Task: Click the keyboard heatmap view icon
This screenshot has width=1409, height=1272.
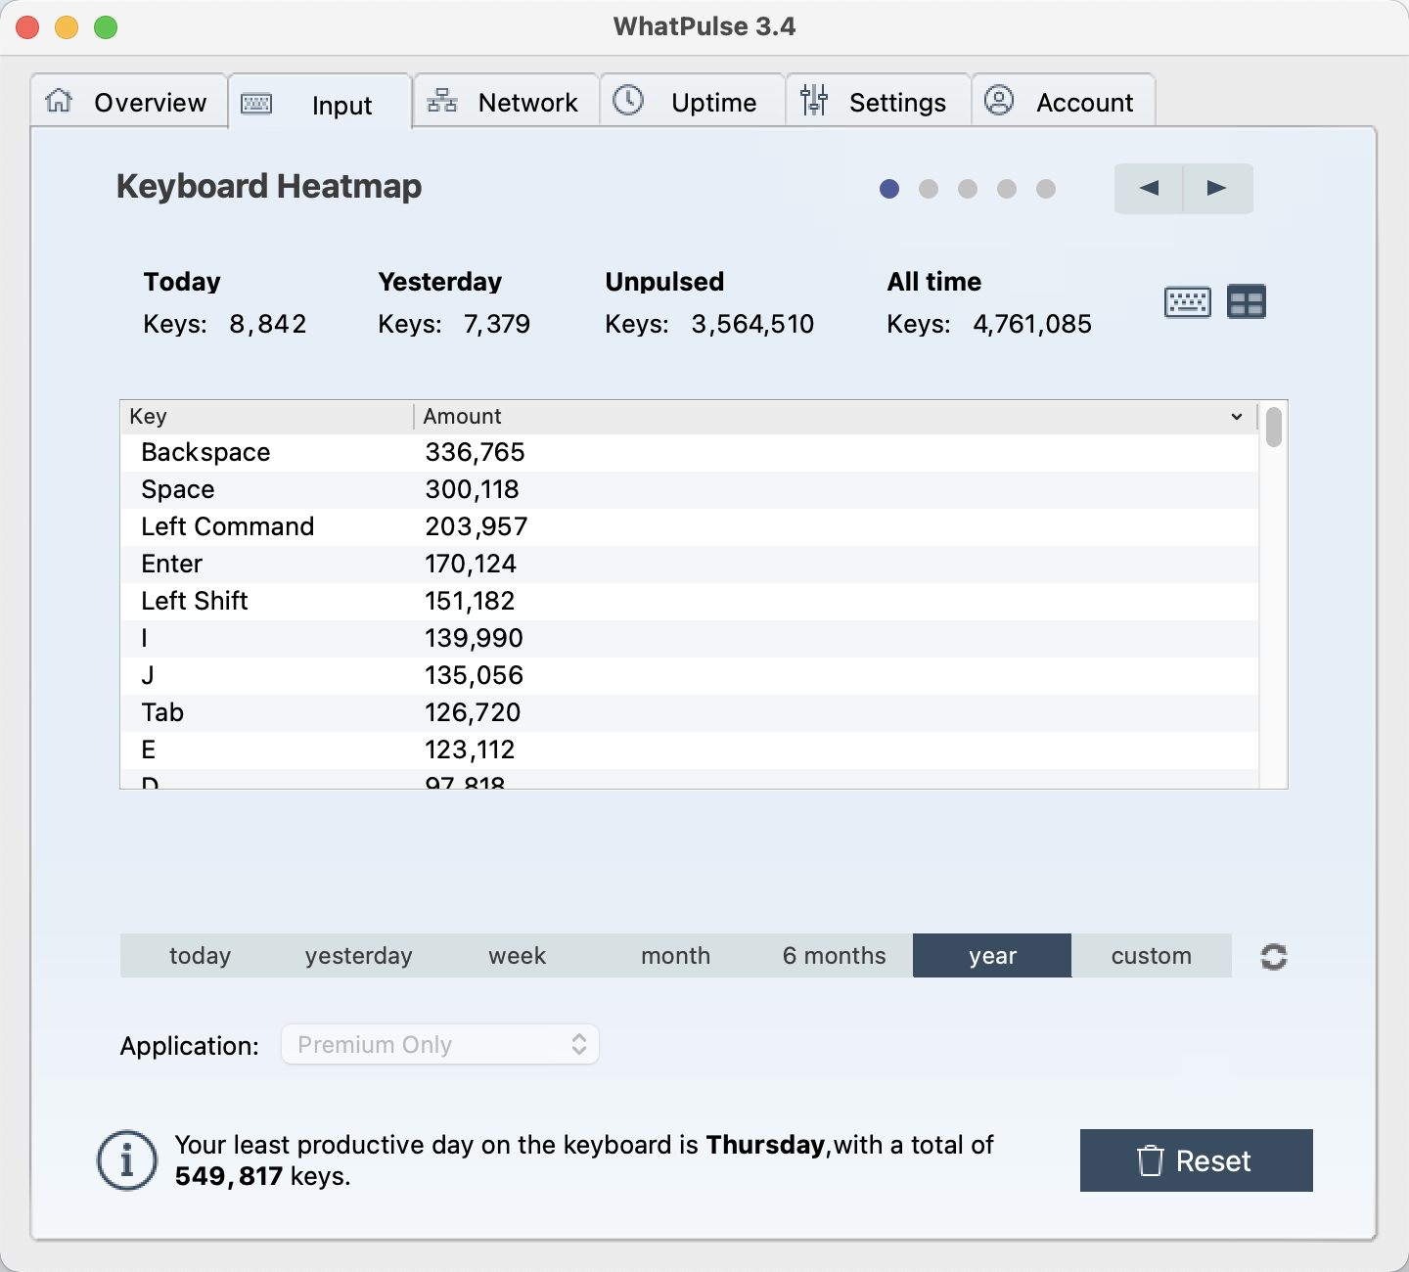Action: click(x=1187, y=302)
